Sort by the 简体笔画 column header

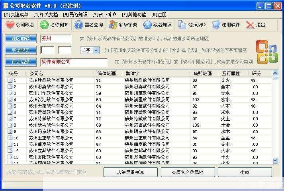[x=109, y=73]
